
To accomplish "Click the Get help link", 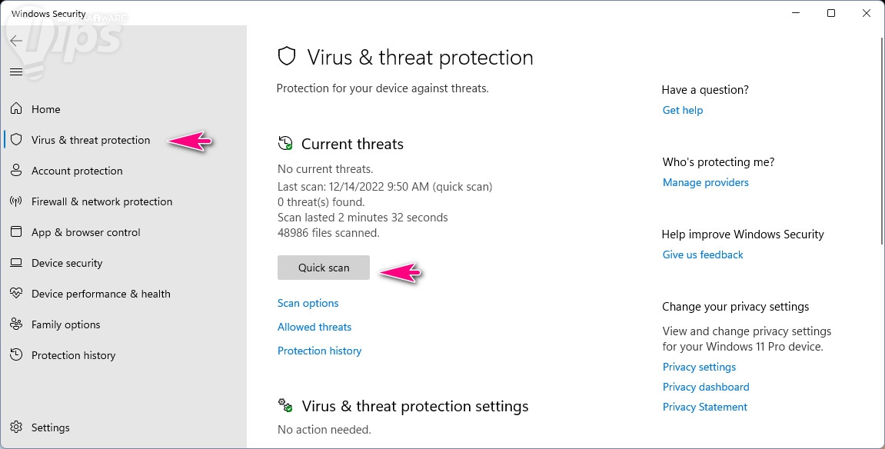I will [683, 110].
